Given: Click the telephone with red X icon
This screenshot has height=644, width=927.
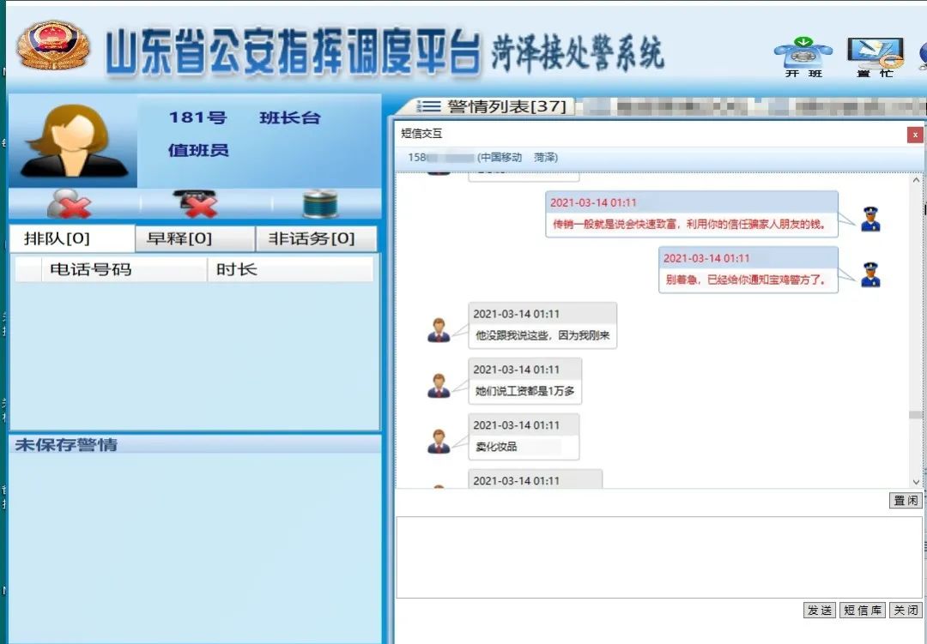Looking at the screenshot, I should click(x=196, y=204).
